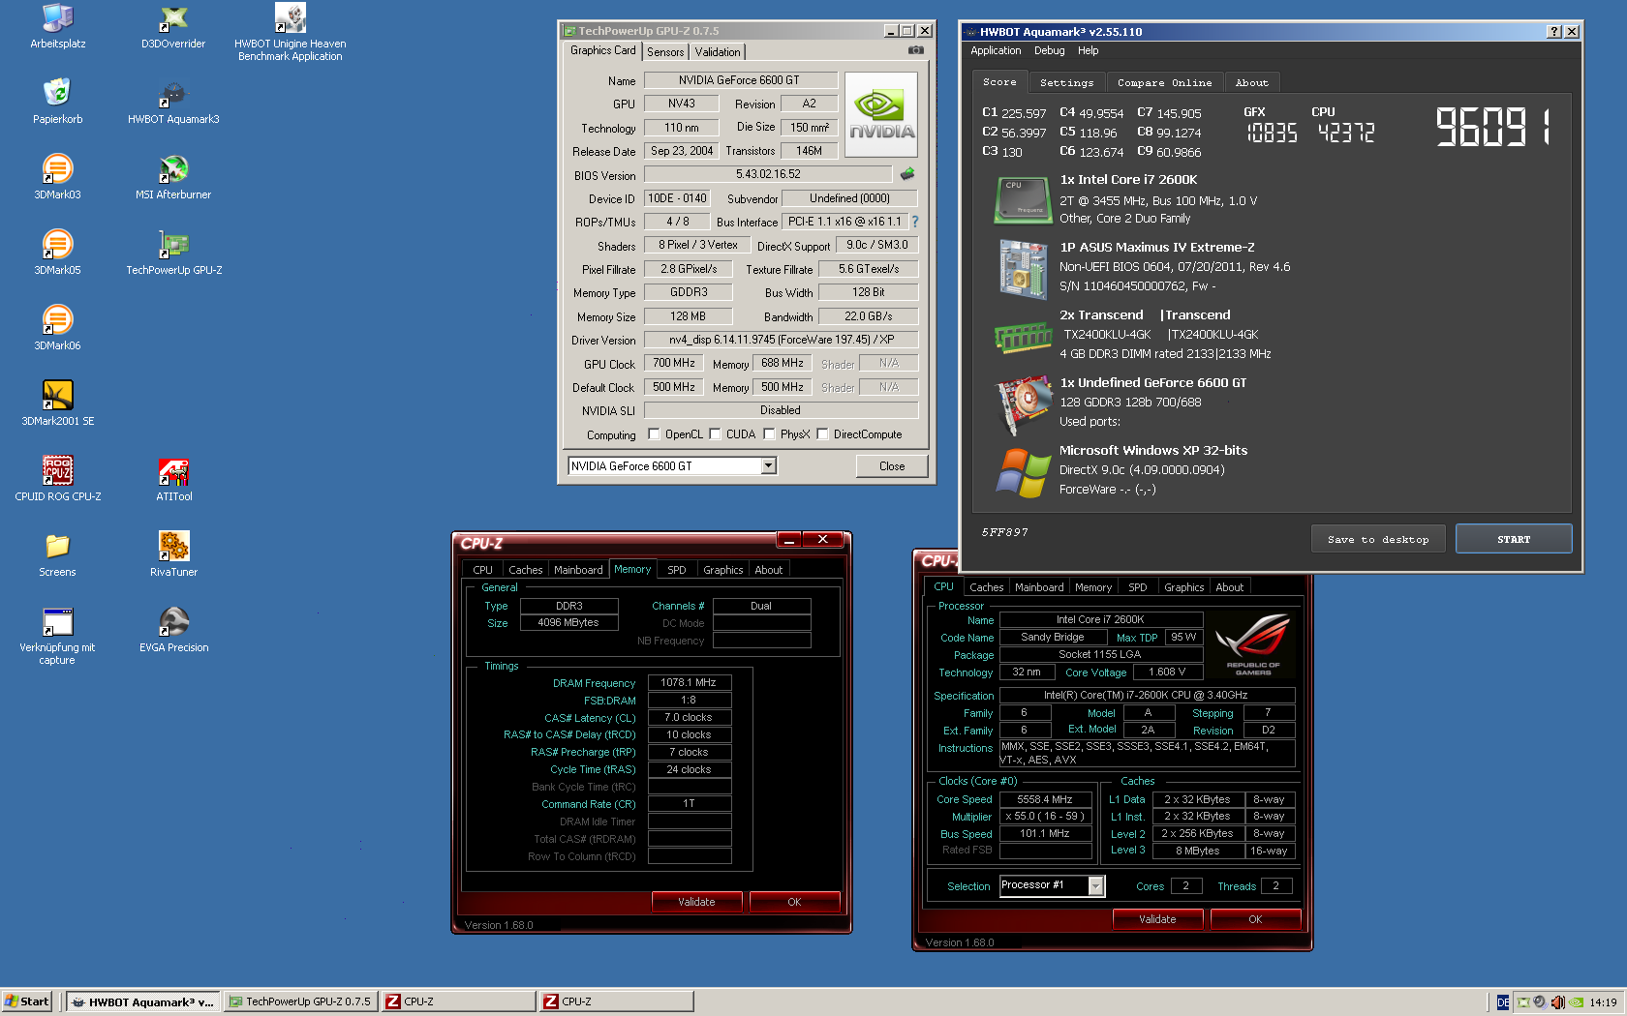Click the Driver Version field in GPU-Z
Screen dimensions: 1627x1016
(x=781, y=340)
